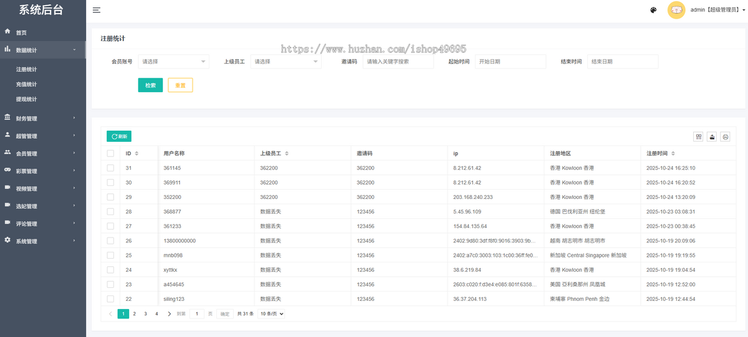748x337 pixels.
Task: Open the theme palette icon in header
Action: (653, 10)
